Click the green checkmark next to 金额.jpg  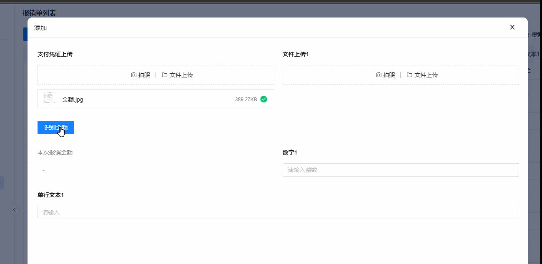[263, 99]
